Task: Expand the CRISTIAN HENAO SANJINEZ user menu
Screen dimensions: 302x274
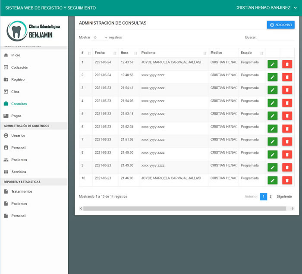Action: (x=295, y=8)
